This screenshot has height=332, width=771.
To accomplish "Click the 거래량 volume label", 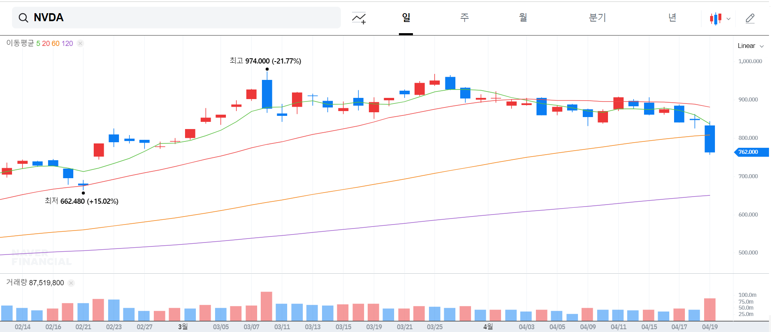I will [x=16, y=282].
